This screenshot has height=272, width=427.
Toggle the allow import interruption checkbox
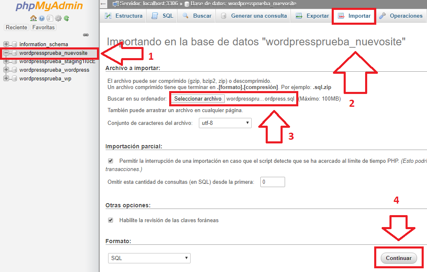[111, 161]
